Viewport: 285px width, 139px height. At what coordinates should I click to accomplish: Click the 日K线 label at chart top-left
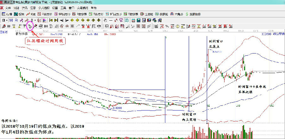click(x=4, y=32)
